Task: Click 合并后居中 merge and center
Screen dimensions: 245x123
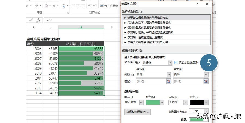Action: pyautogui.click(x=109, y=6)
